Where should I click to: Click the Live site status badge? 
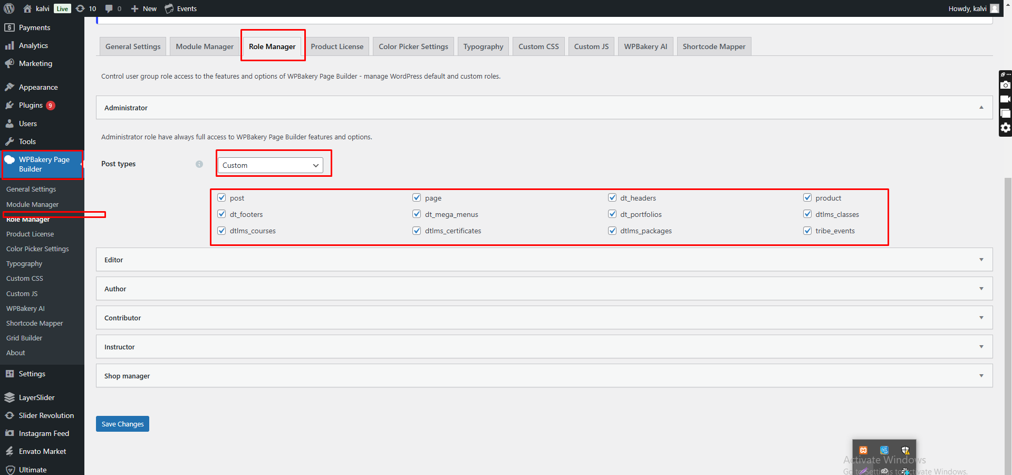tap(62, 8)
